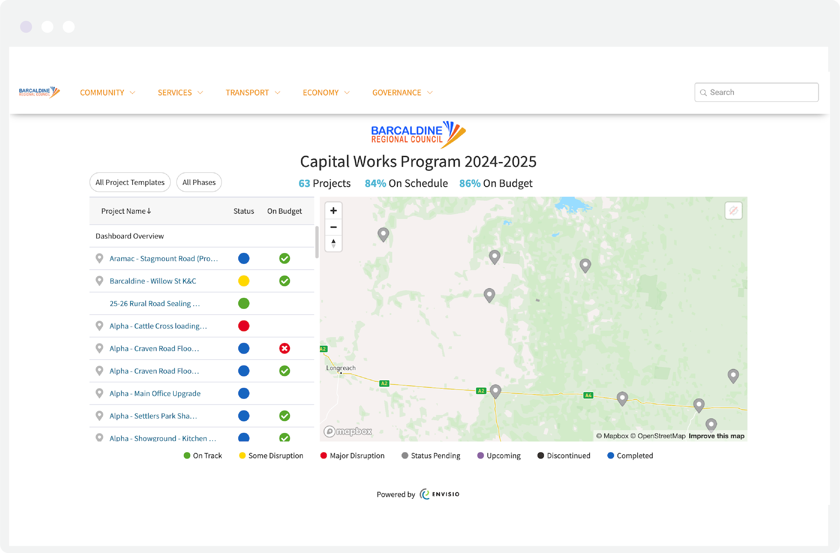Zoom out on the map with the minus icon
Viewport: 840px width, 553px height.
[333, 227]
